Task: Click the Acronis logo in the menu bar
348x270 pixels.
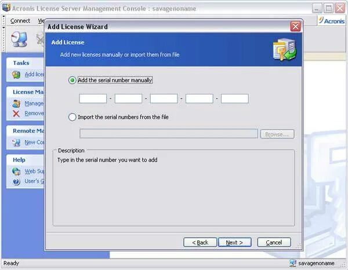Action: 331,21
